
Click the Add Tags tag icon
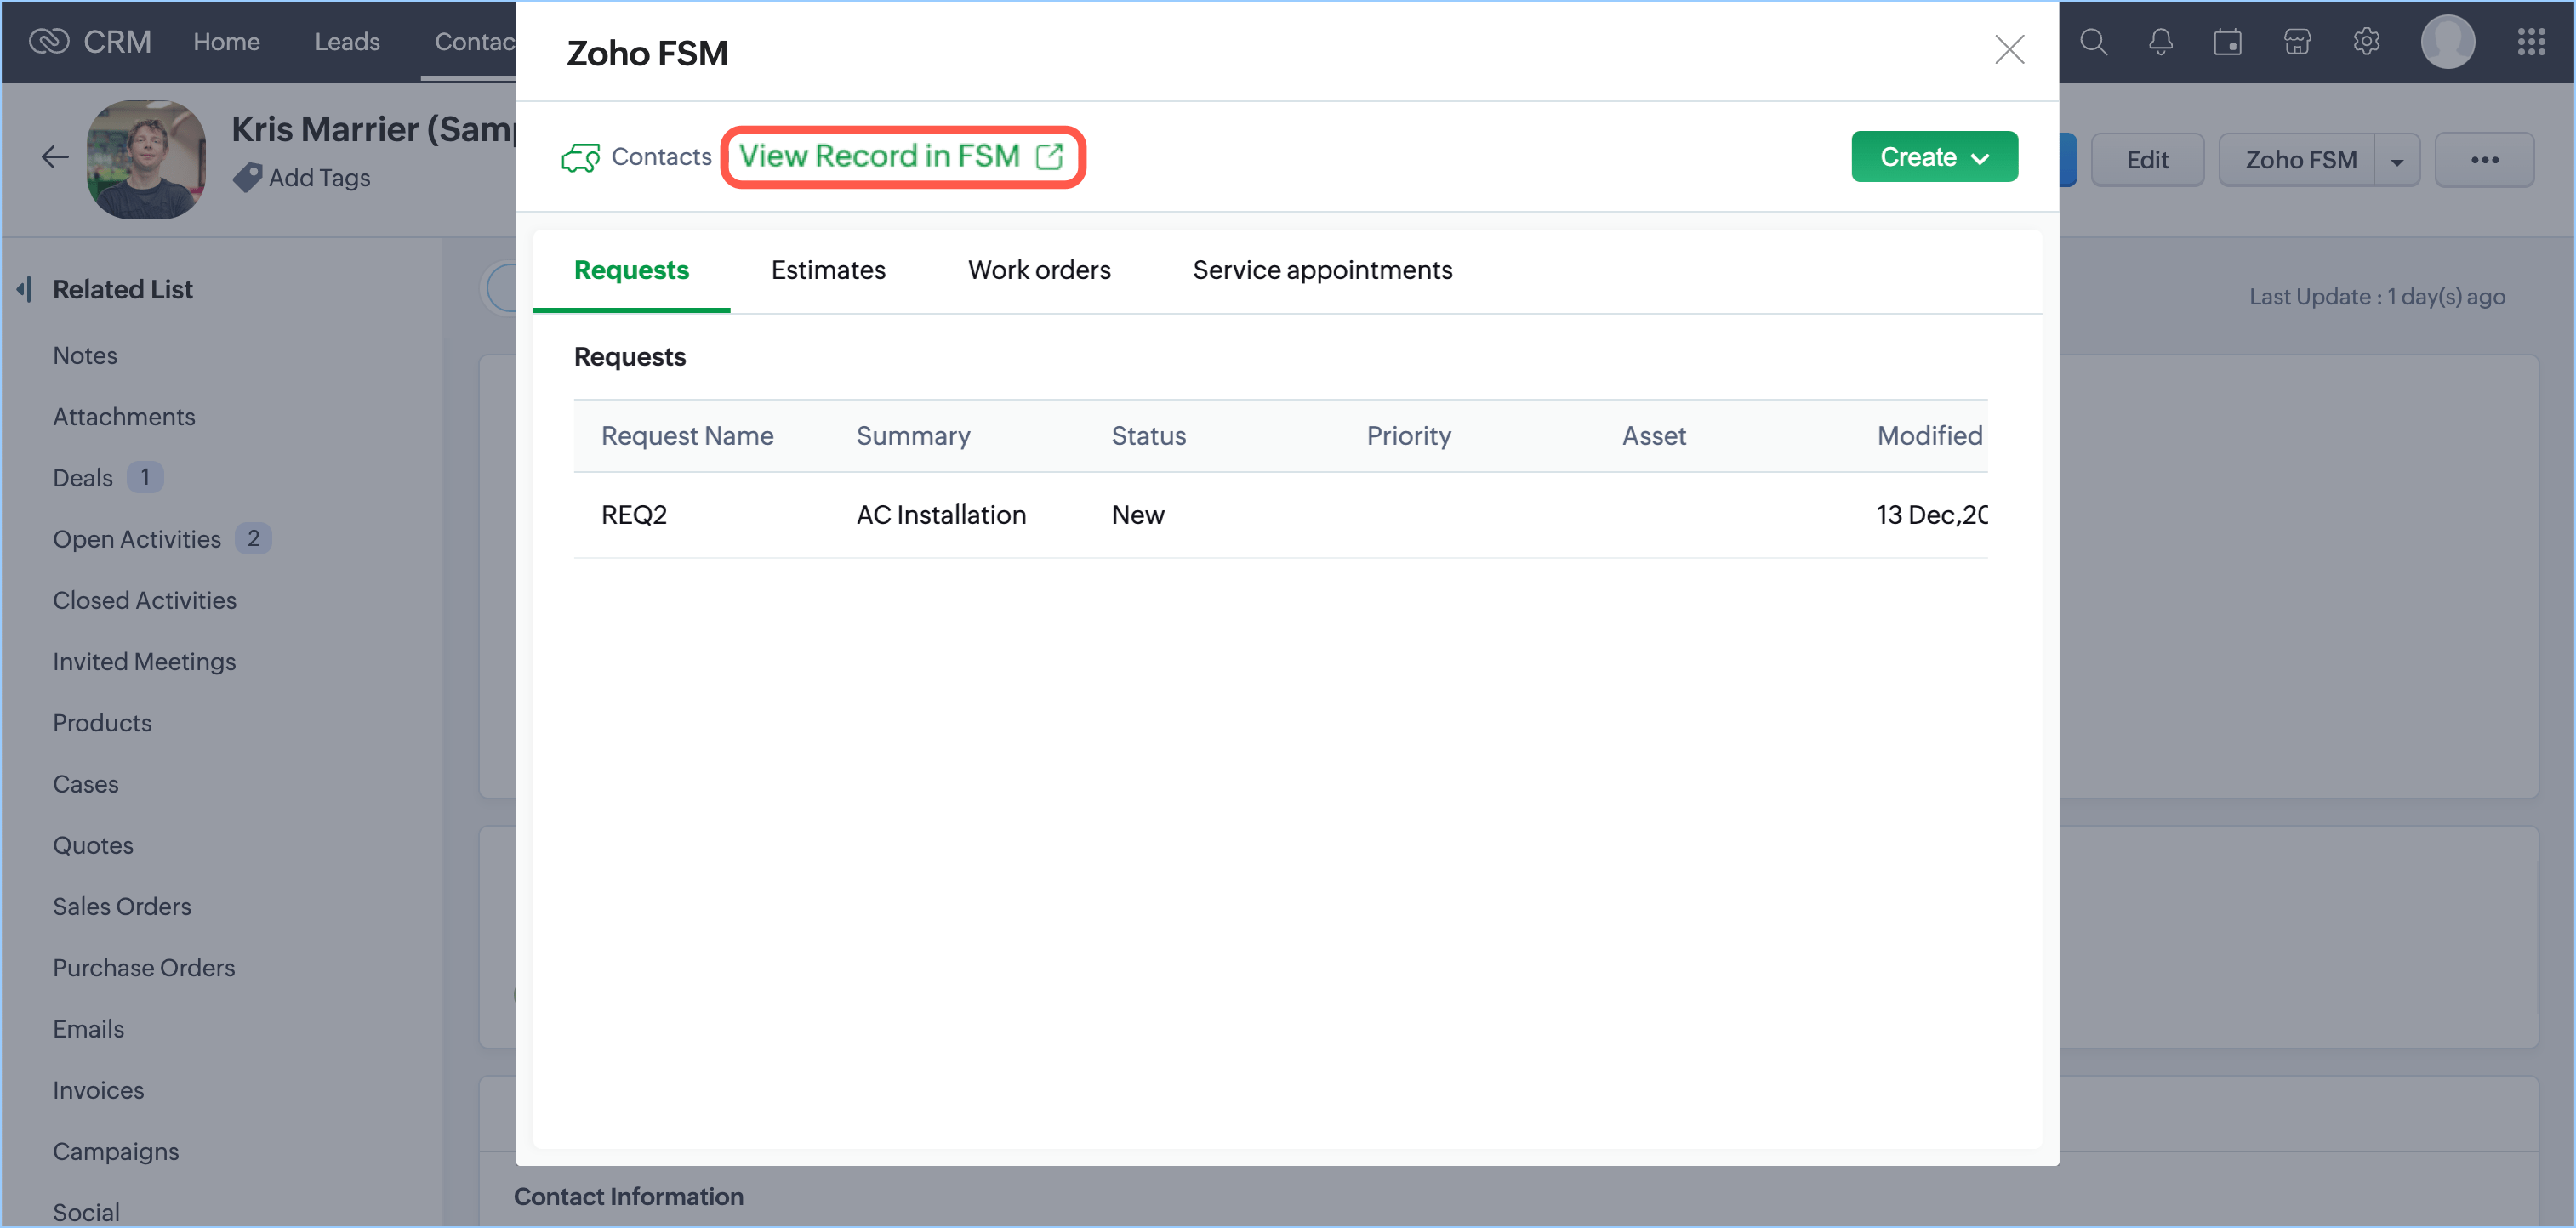pos(247,178)
